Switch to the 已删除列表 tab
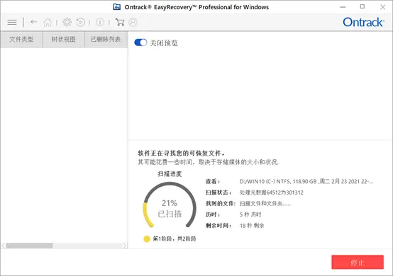The image size is (393, 276). coord(106,39)
